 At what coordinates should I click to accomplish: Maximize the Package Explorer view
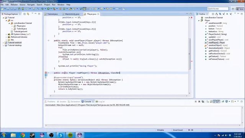click(x=39, y=14)
